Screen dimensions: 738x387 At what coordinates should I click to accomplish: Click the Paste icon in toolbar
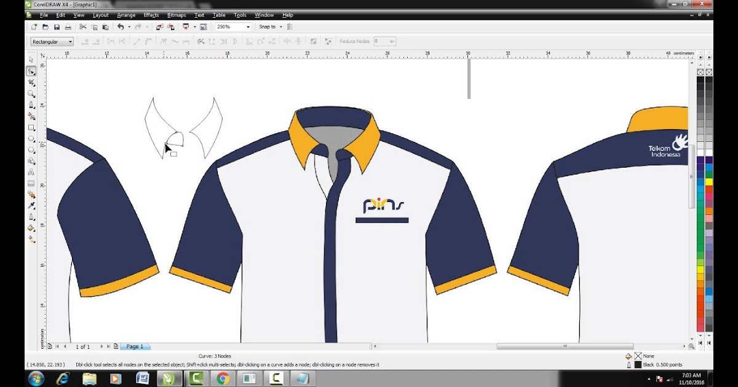pos(105,27)
